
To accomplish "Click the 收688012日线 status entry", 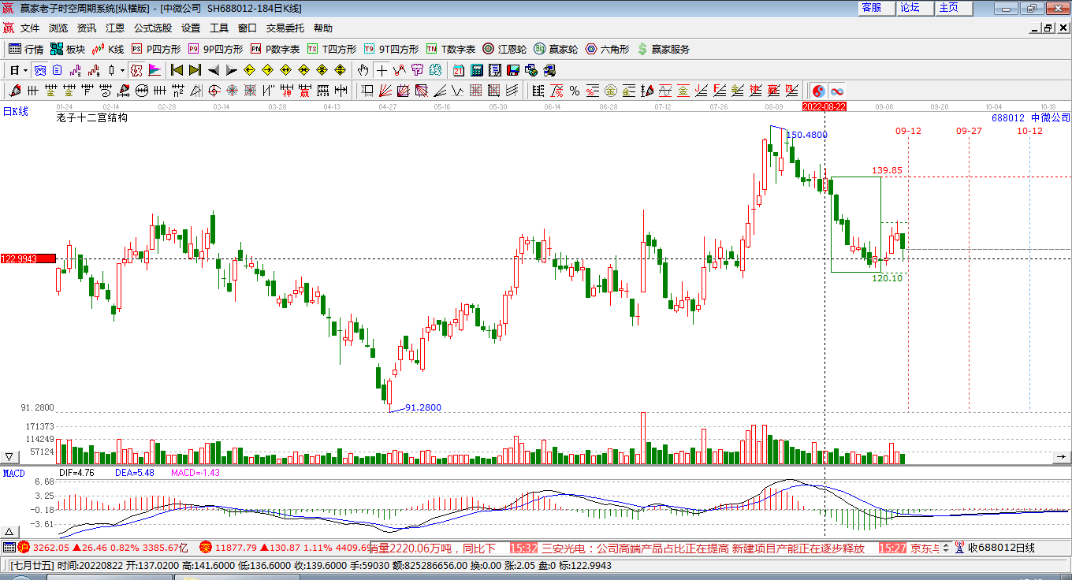I will coord(1001,548).
